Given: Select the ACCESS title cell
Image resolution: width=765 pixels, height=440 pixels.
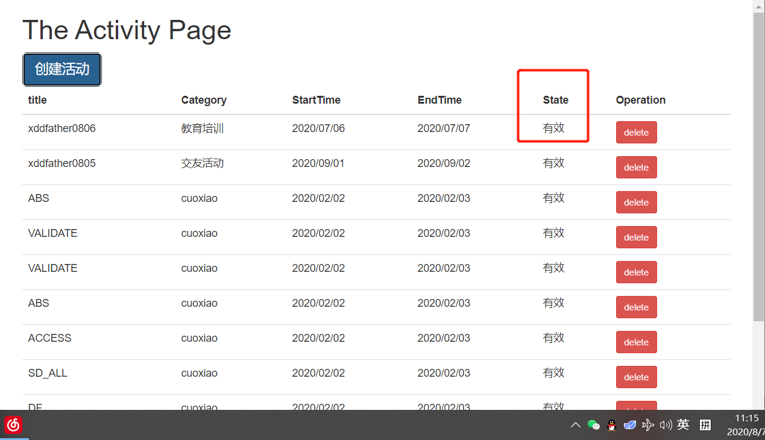Looking at the screenshot, I should click(49, 338).
